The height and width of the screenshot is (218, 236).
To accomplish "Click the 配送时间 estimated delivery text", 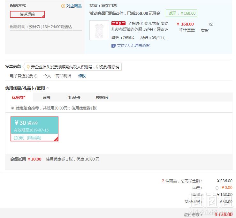I will click(x=41, y=27).
